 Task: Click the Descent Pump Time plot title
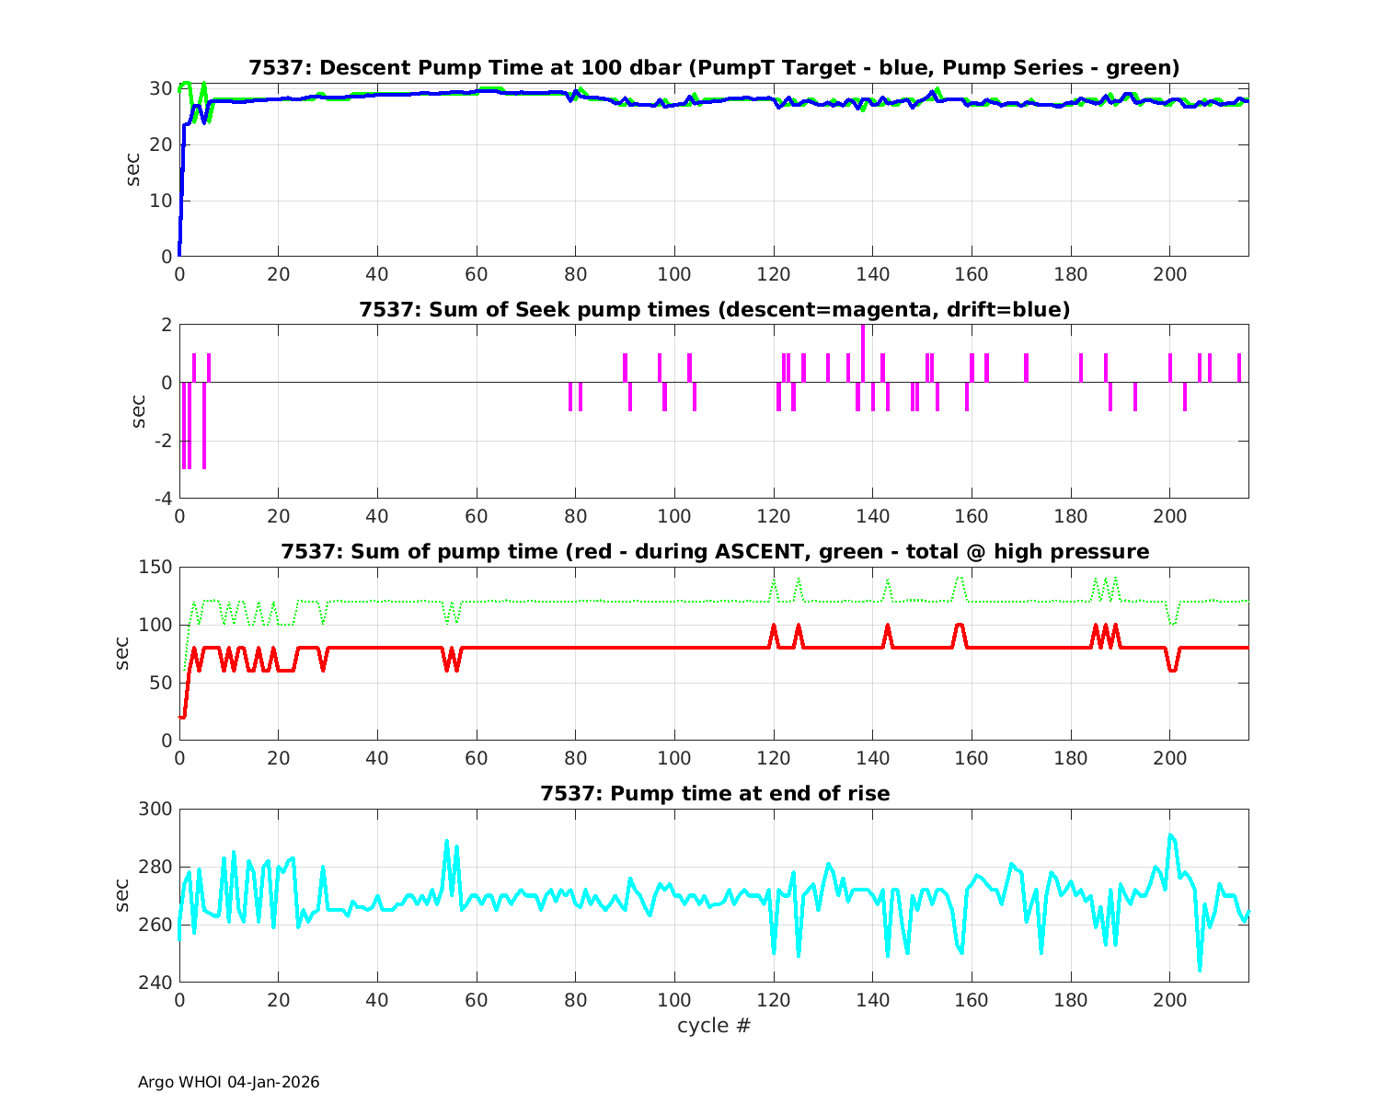(x=714, y=68)
